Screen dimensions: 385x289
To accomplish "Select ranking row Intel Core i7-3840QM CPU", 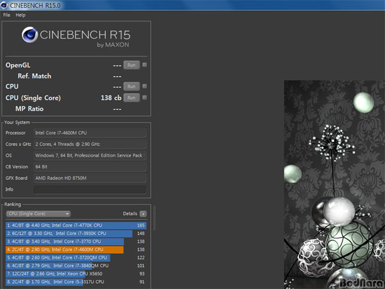I will (76, 266).
